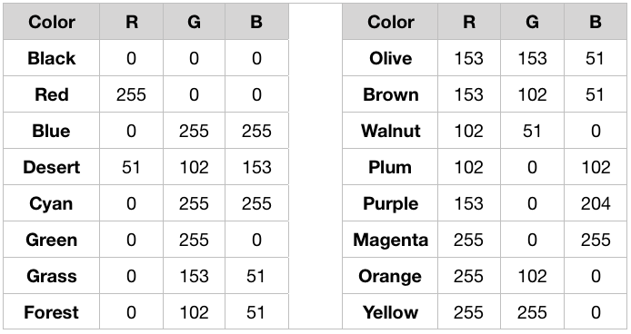Click the Plum row label
This screenshot has height=334, width=631.
coord(390,167)
